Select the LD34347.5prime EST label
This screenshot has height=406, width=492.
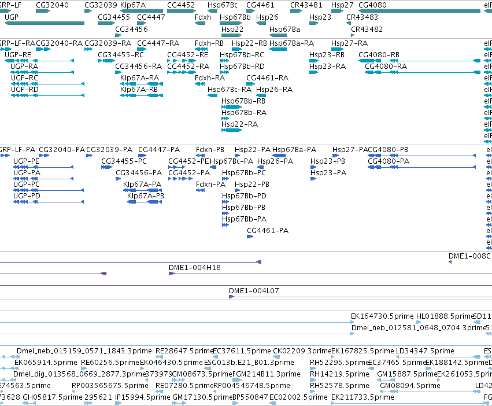(x=425, y=351)
